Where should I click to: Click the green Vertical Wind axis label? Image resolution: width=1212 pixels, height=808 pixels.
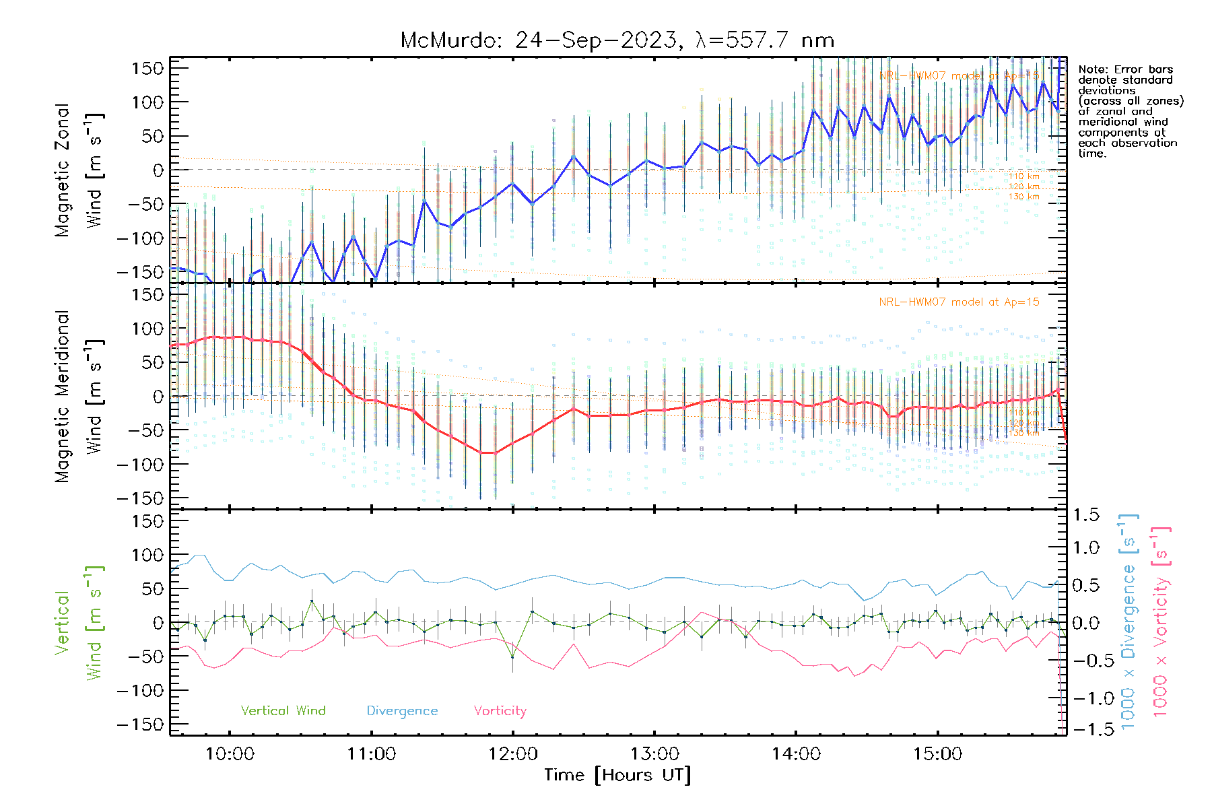[x=77, y=623]
